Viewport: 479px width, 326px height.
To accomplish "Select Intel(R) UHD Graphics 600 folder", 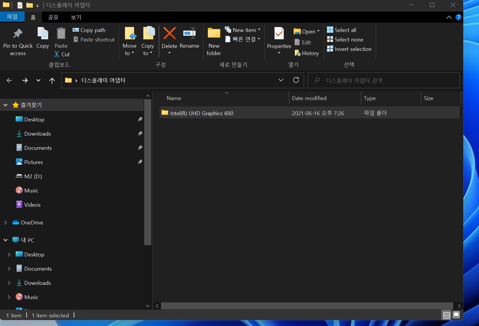I will pos(309,113).
